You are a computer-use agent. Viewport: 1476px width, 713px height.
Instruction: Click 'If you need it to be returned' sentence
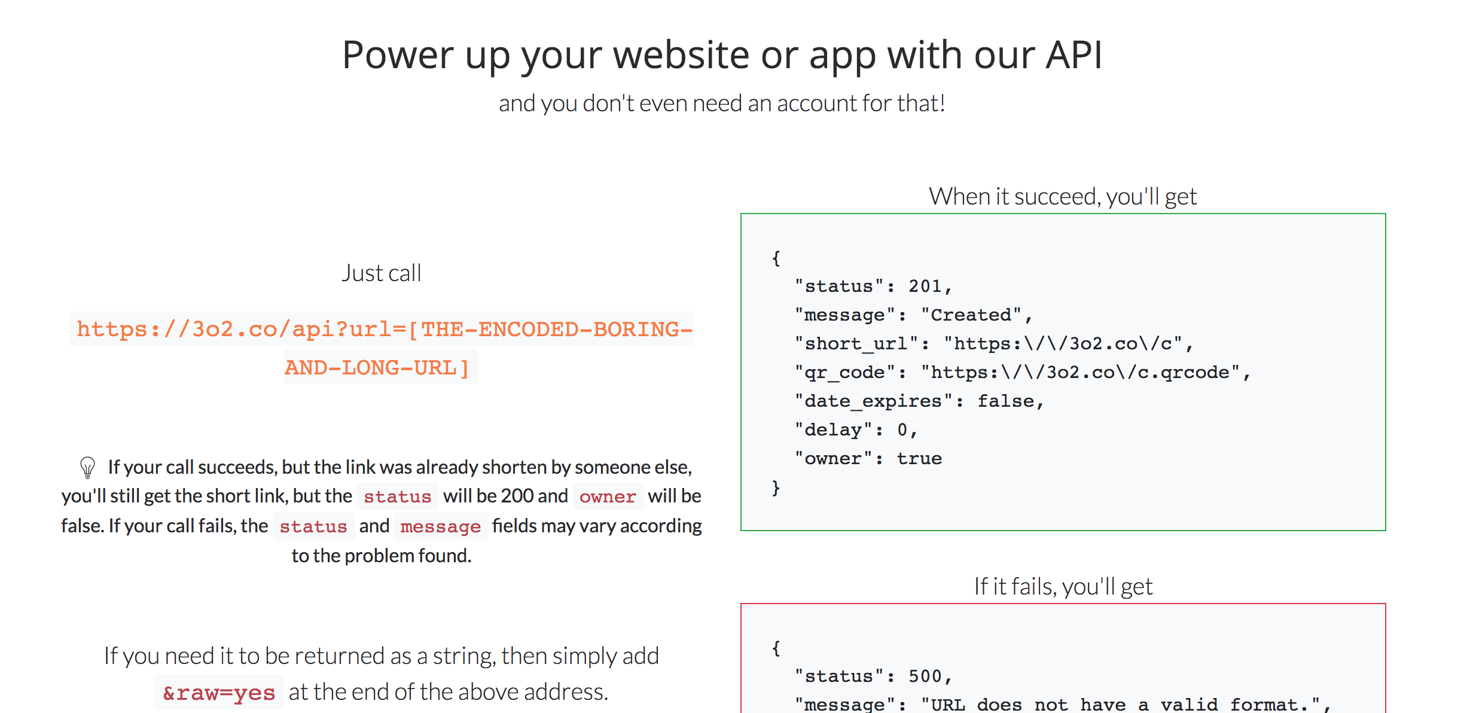coord(382,656)
